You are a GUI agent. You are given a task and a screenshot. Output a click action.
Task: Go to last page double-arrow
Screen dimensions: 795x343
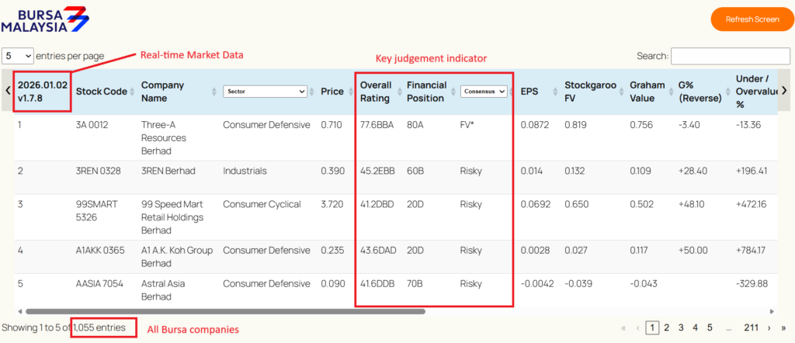[783, 328]
